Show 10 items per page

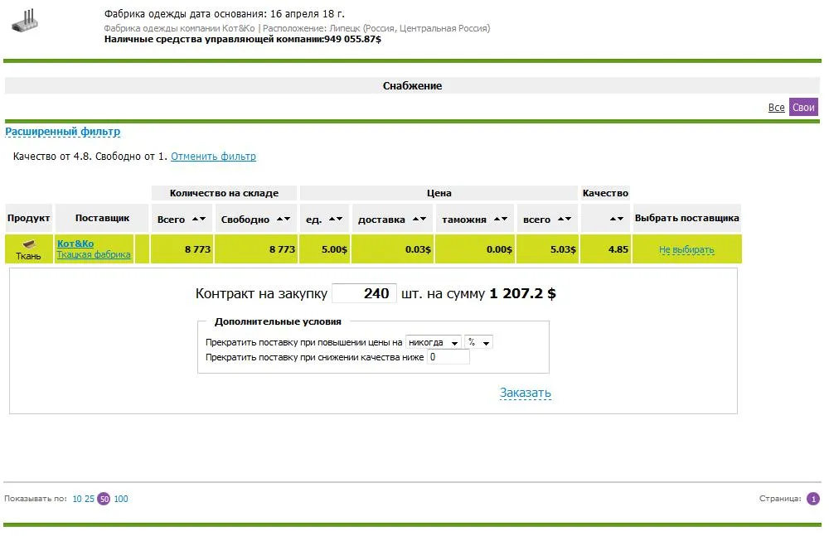coord(77,499)
